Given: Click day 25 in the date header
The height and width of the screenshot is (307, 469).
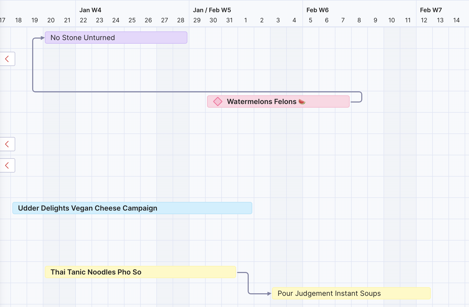Looking at the screenshot, I should tap(132, 20).
